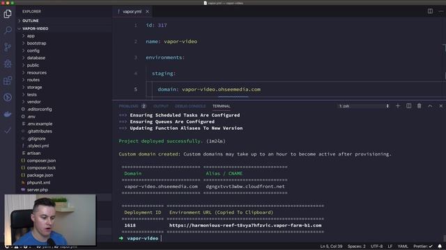Viewport: 446px width, 250px height.
Task: Expand the public folder
Action: pyautogui.click(x=33, y=65)
